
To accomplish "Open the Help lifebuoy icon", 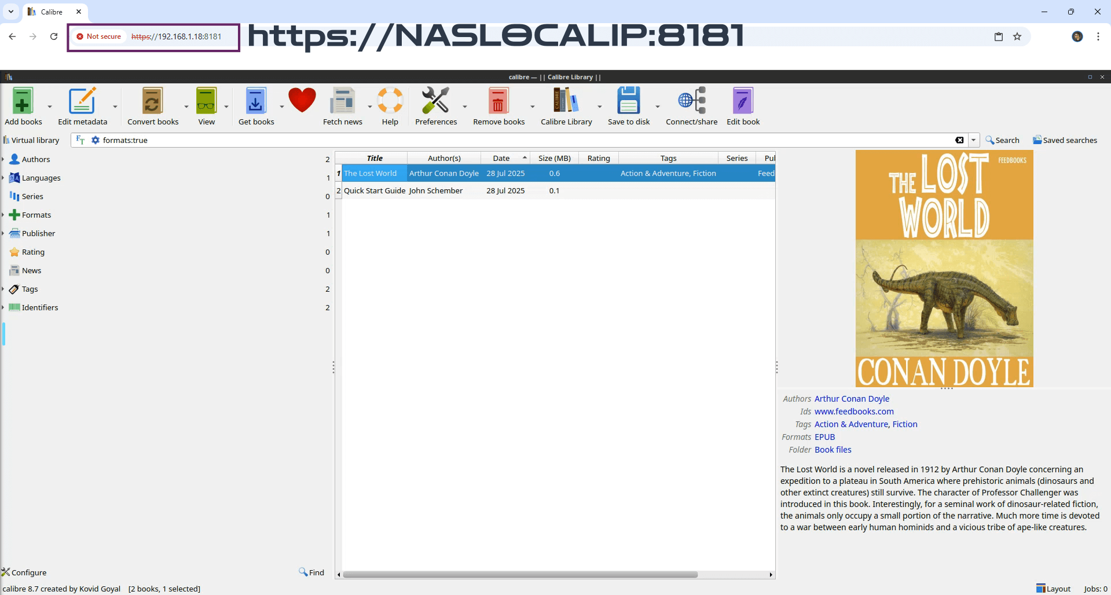I will click(390, 101).
